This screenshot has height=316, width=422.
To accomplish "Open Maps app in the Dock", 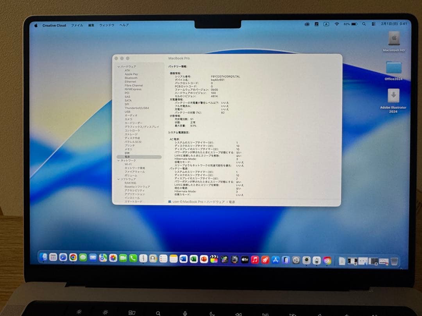I will tap(103, 258).
